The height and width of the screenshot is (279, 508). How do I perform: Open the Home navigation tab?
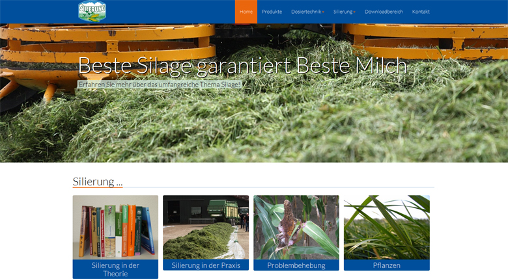pyautogui.click(x=246, y=12)
